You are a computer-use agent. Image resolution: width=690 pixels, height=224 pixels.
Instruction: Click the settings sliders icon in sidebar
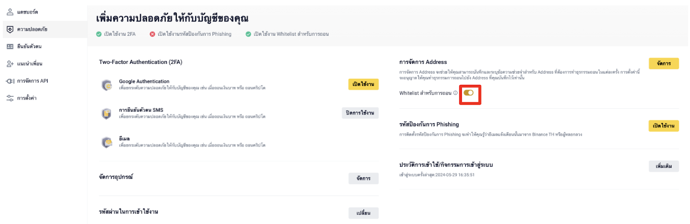[10, 98]
